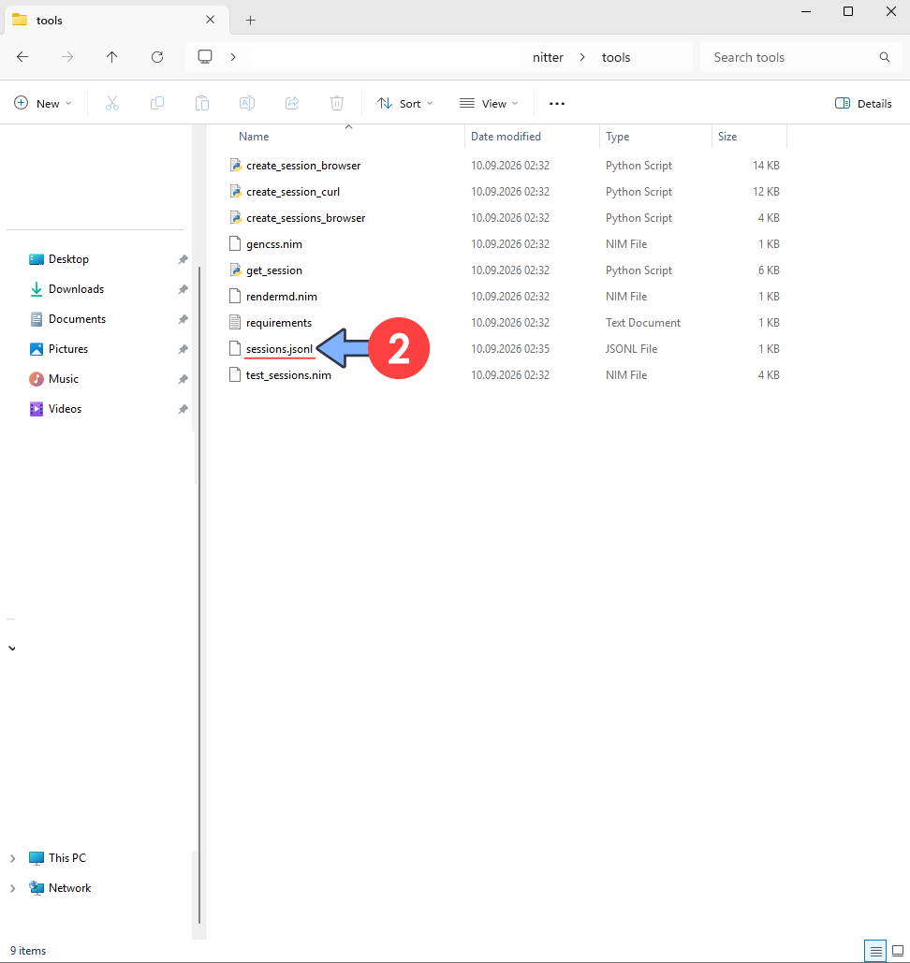Open Music in the sidebar

pos(64,379)
